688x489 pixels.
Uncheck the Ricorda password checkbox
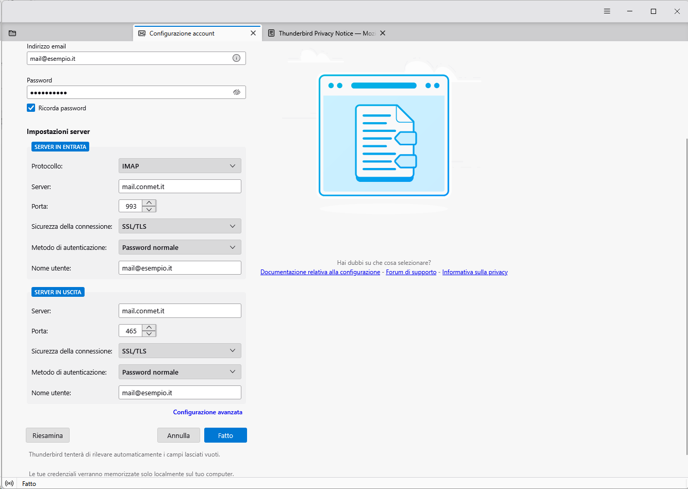31,108
